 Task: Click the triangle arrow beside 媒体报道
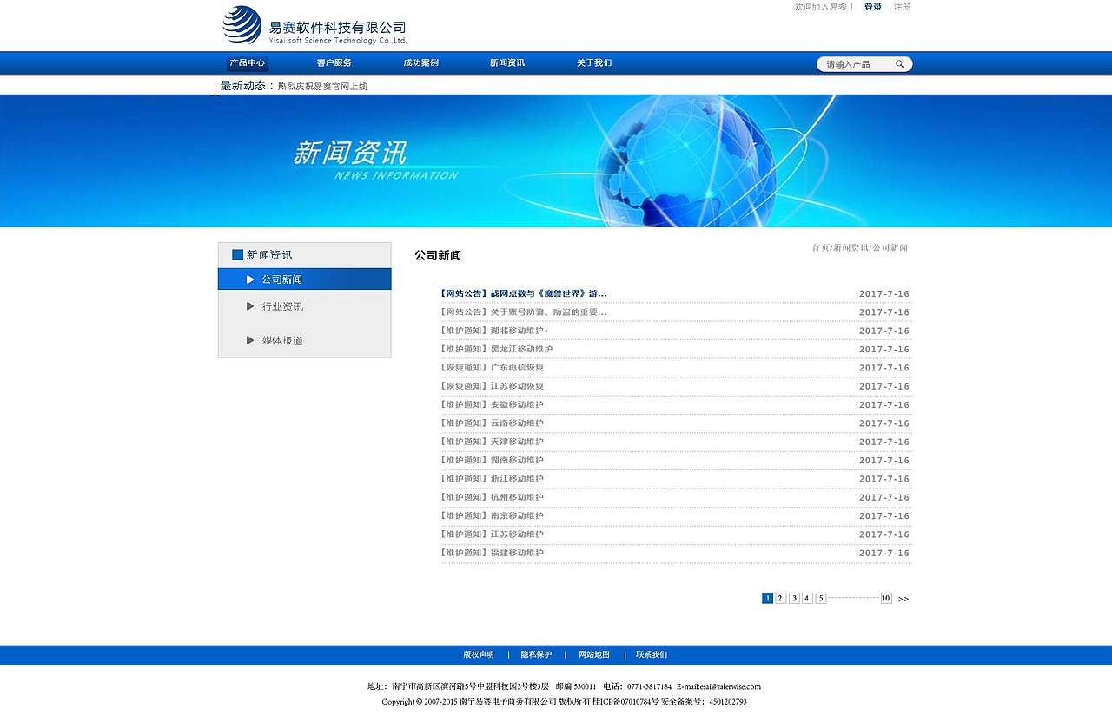250,340
